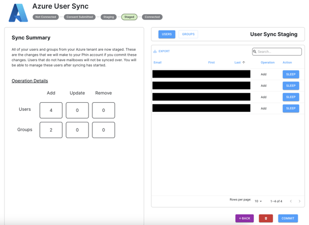Go to next page chevron
Viewport: 309px width, 225px height.
click(x=300, y=201)
